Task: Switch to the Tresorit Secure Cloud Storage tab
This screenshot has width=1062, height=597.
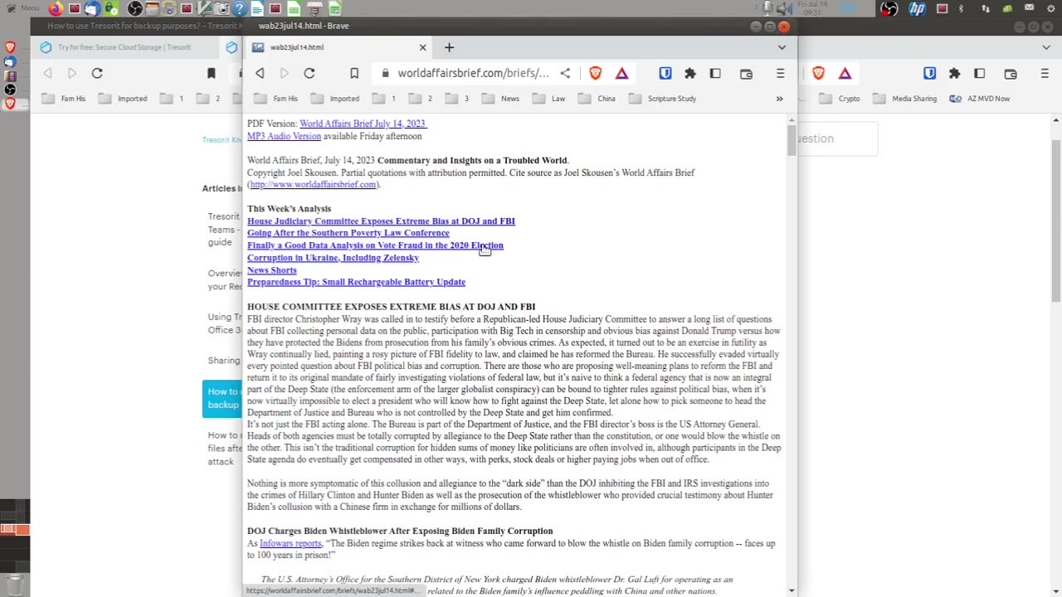Action: [x=124, y=47]
